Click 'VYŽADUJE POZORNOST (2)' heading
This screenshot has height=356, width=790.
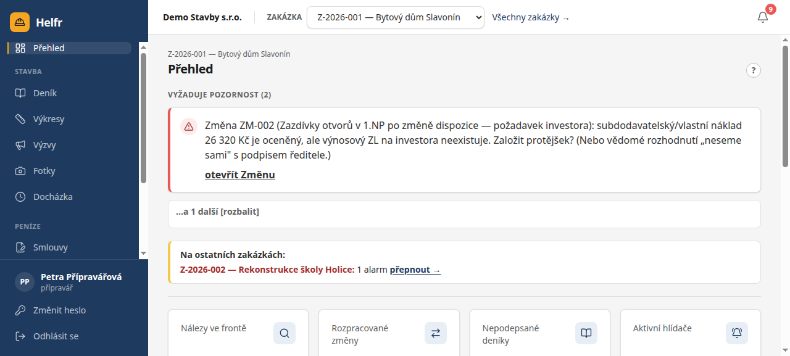pos(219,95)
